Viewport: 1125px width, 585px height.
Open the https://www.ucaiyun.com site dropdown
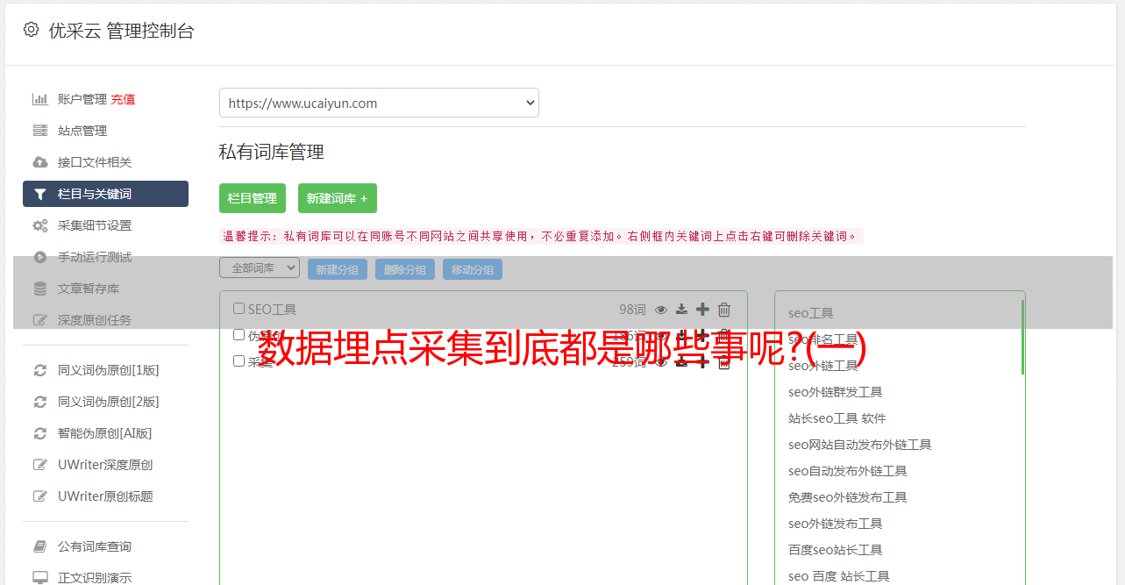point(379,103)
